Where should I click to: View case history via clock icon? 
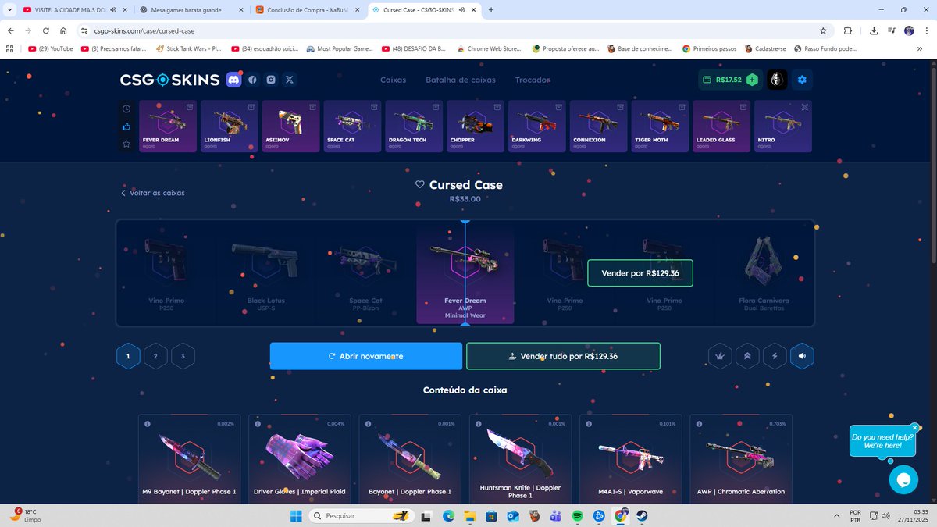point(126,109)
